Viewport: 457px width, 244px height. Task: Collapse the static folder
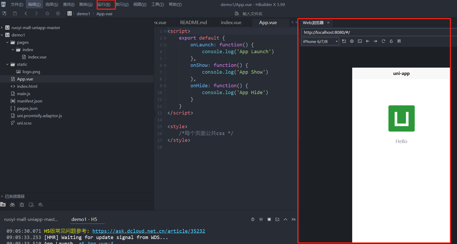point(7,64)
